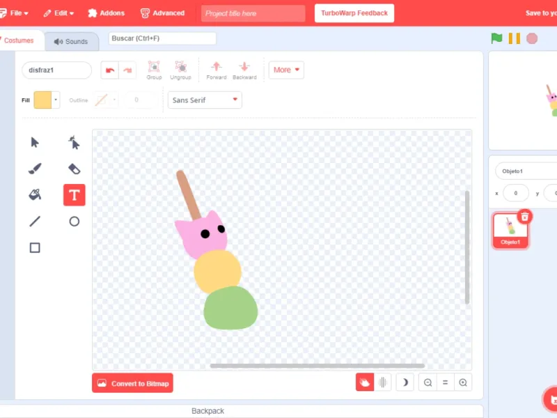Click the sprite name field Objeto1
Screen dimensions: 557x418
526,171
